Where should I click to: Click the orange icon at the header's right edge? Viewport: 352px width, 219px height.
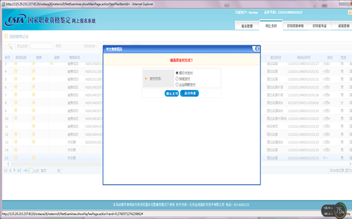[350, 12]
